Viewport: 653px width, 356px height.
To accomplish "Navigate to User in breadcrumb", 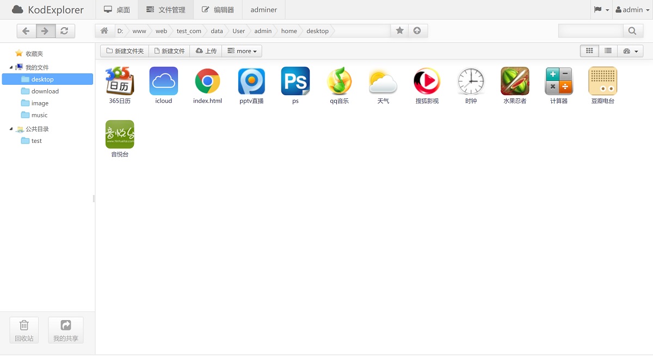I will point(239,31).
